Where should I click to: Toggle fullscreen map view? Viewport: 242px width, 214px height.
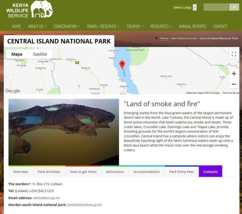pos(234,54)
